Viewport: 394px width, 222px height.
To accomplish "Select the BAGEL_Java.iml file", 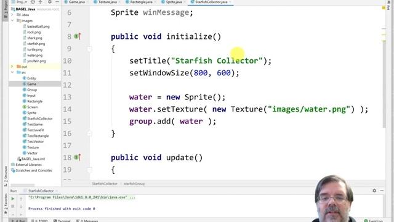I will [33, 159].
